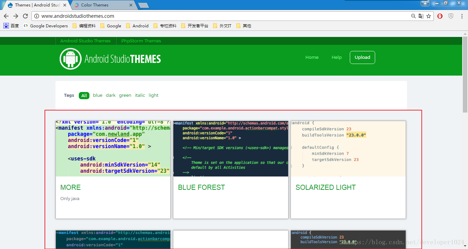
Task: Open the 专栏资料 bookmark folder
Action: [165, 26]
